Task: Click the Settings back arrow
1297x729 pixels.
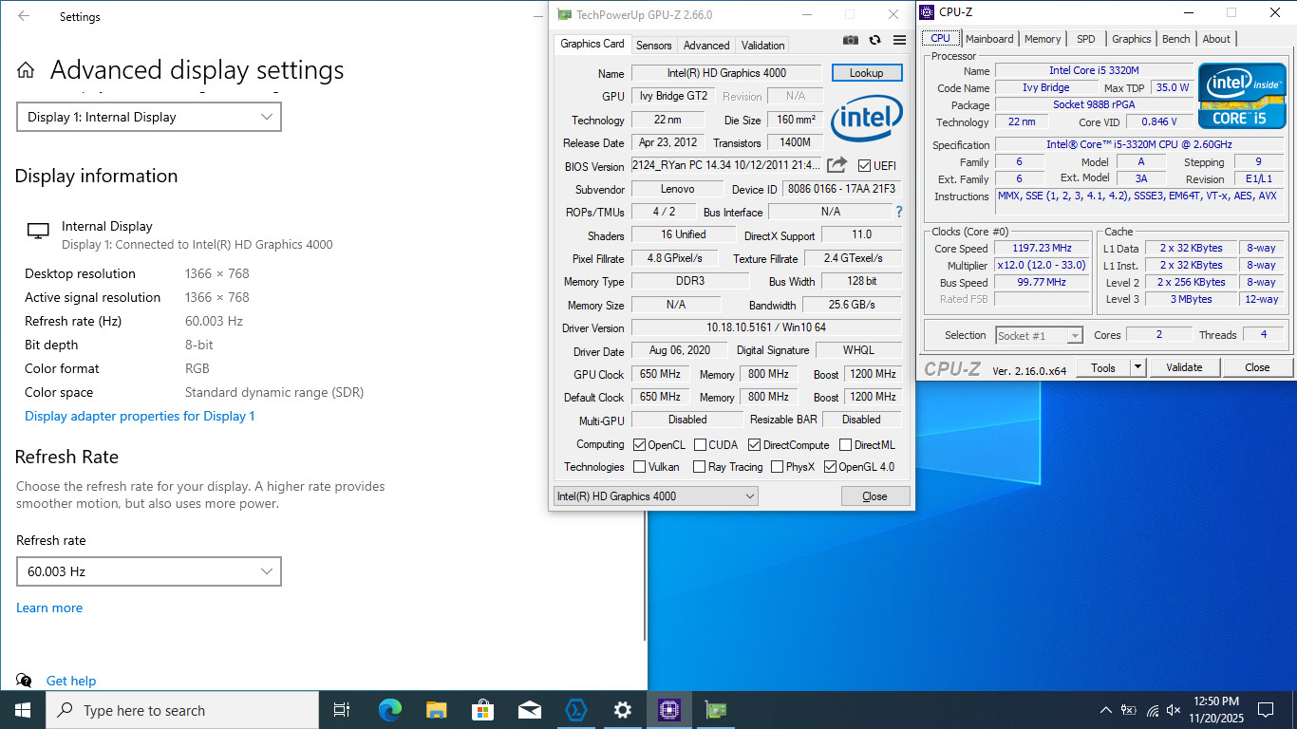Action: [24, 16]
